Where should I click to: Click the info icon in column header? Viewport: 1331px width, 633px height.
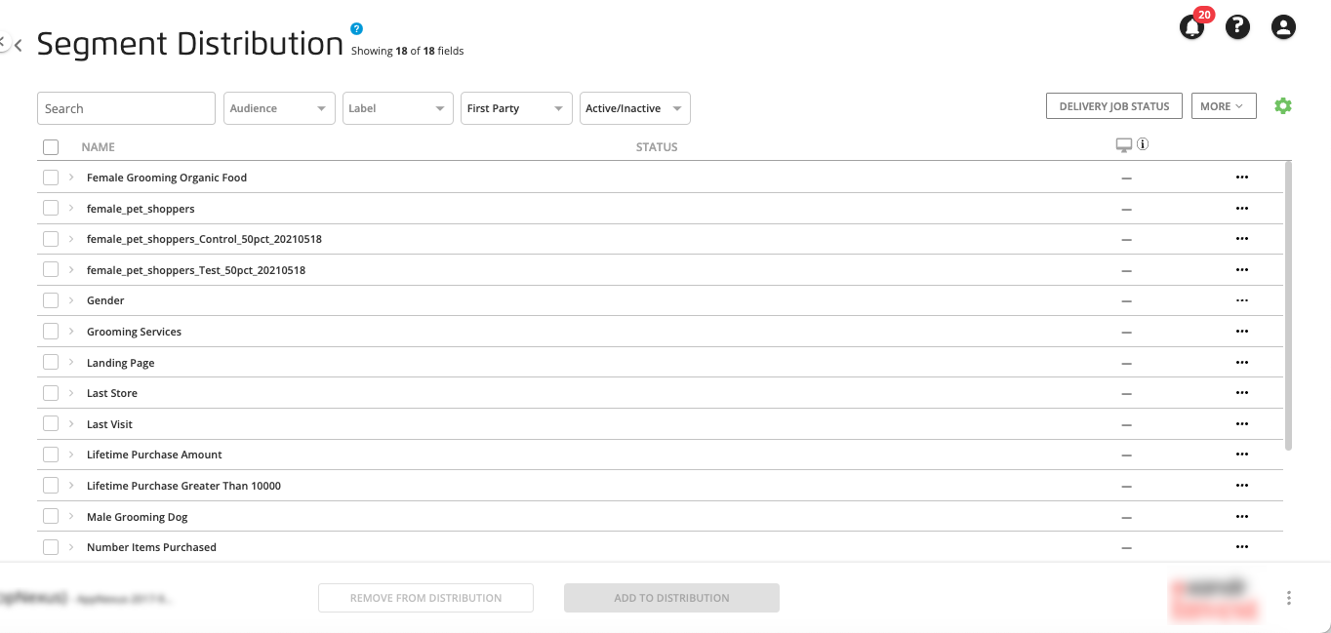1143,144
